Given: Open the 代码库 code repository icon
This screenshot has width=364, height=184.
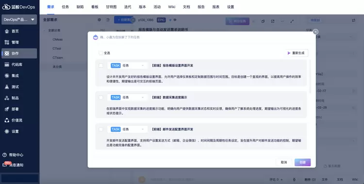Looking at the screenshot, I should (x=7, y=64).
